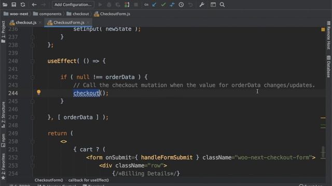The height and width of the screenshot is (186, 332).
Task: Click orderData in the dependency array
Action: (78, 117)
